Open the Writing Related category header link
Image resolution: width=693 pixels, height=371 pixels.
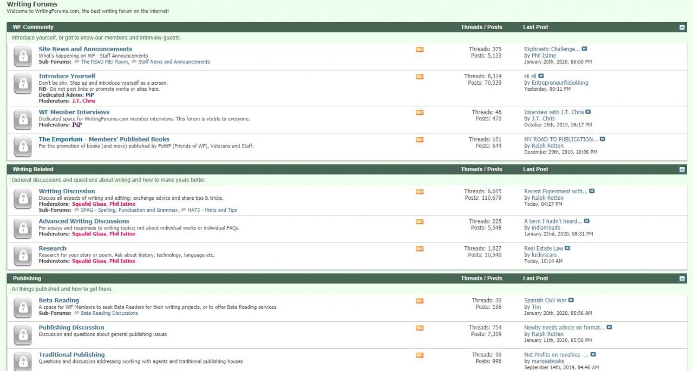(33, 170)
